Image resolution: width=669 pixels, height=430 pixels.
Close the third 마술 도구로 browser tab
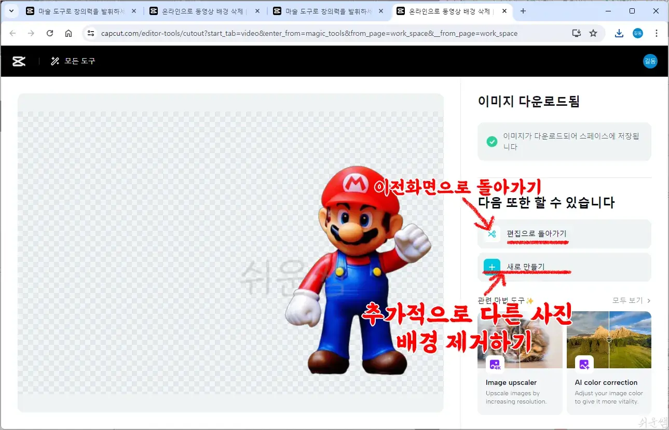[x=381, y=11]
